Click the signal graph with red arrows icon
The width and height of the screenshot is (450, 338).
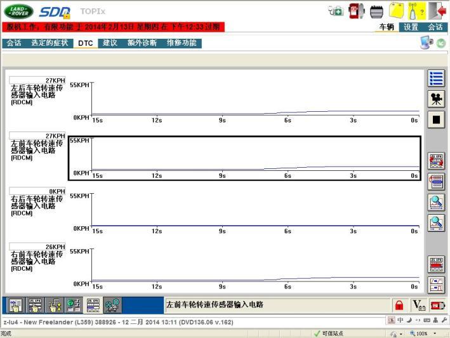[x=436, y=161]
